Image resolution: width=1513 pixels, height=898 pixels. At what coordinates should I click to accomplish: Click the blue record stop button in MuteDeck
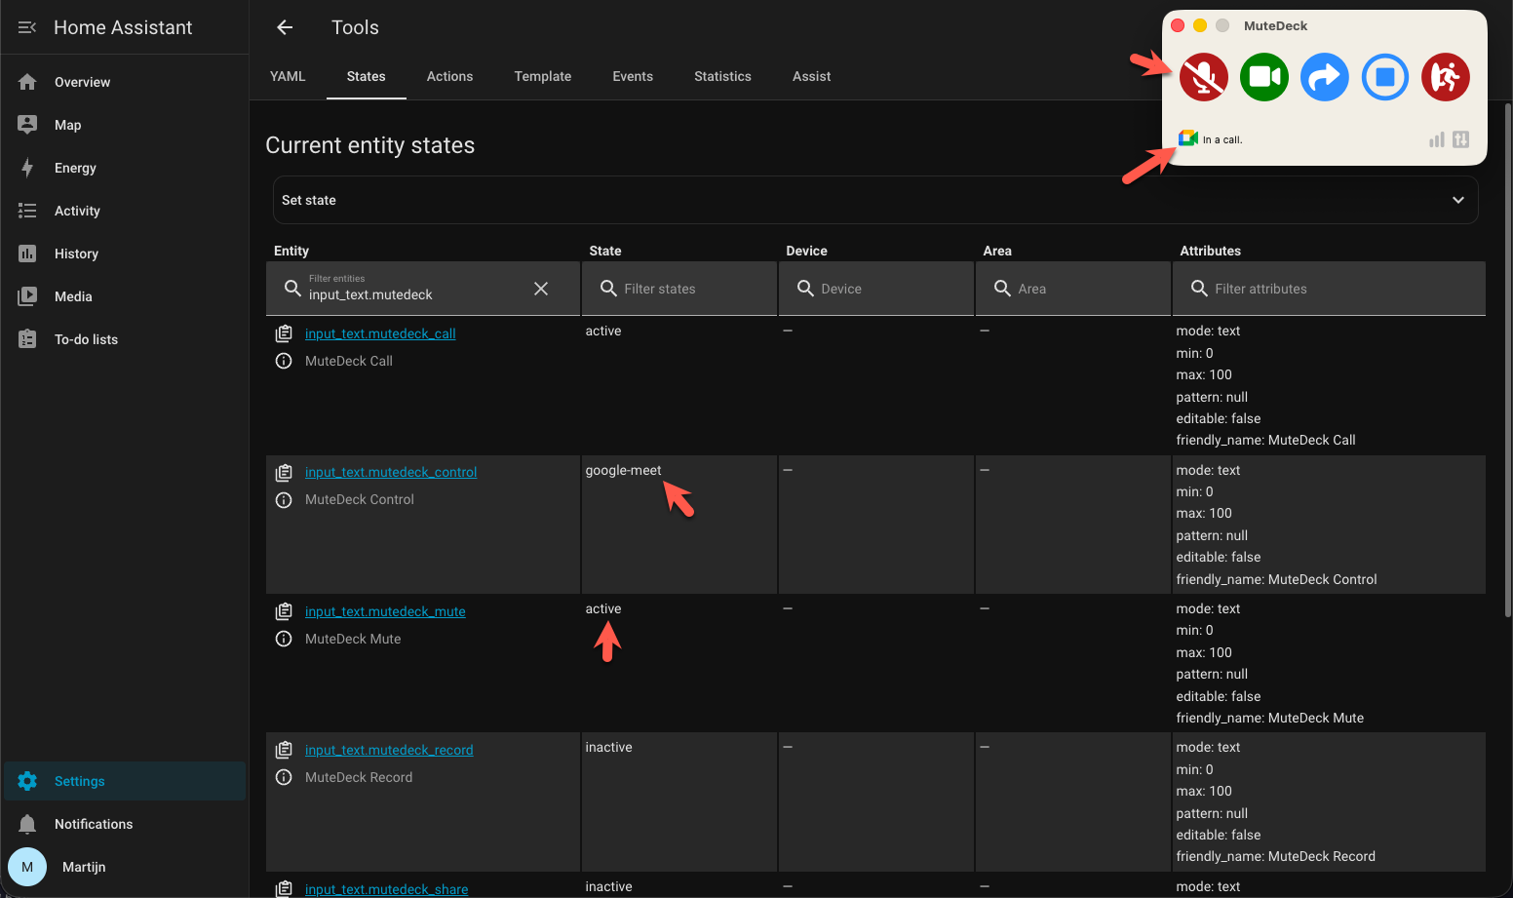tap(1385, 77)
